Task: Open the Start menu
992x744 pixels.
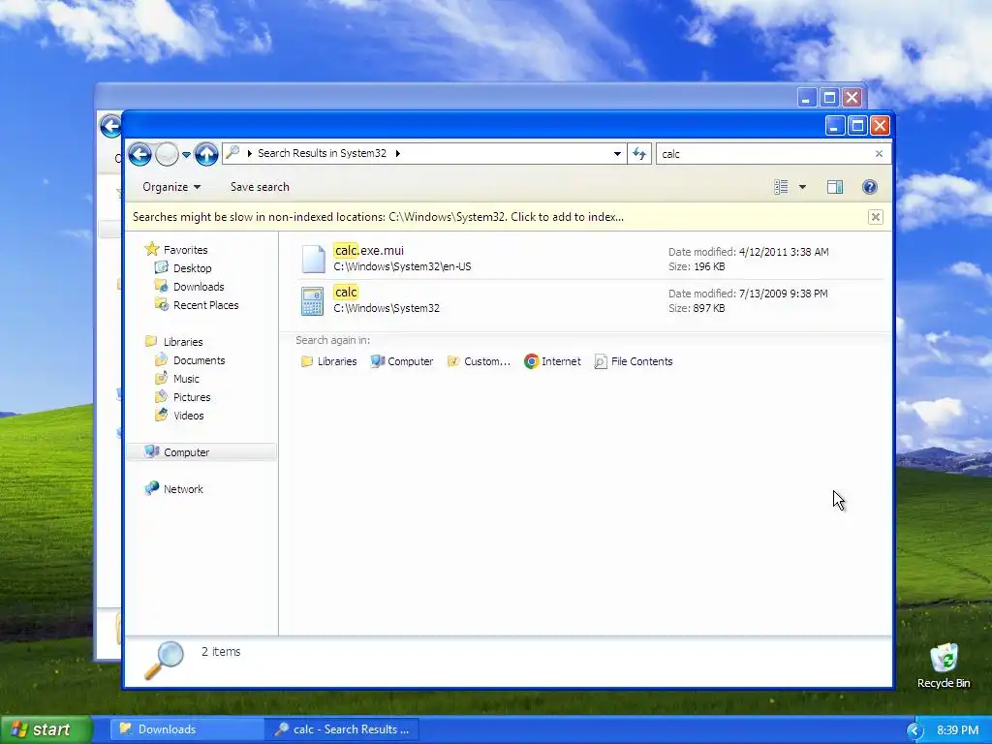Action: [x=45, y=729]
